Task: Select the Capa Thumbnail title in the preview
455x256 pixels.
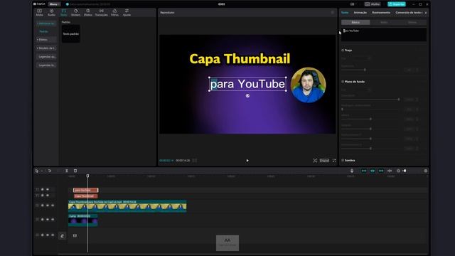Action: 240,58
